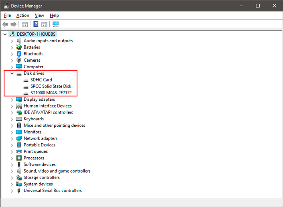283x207 pixels.
Task: Minimize the Device Manager window
Action: point(242,6)
